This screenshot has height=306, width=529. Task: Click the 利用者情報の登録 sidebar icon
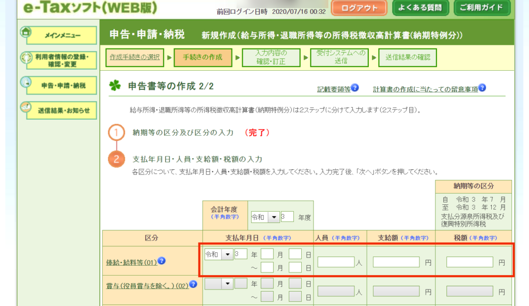pyautogui.click(x=26, y=58)
